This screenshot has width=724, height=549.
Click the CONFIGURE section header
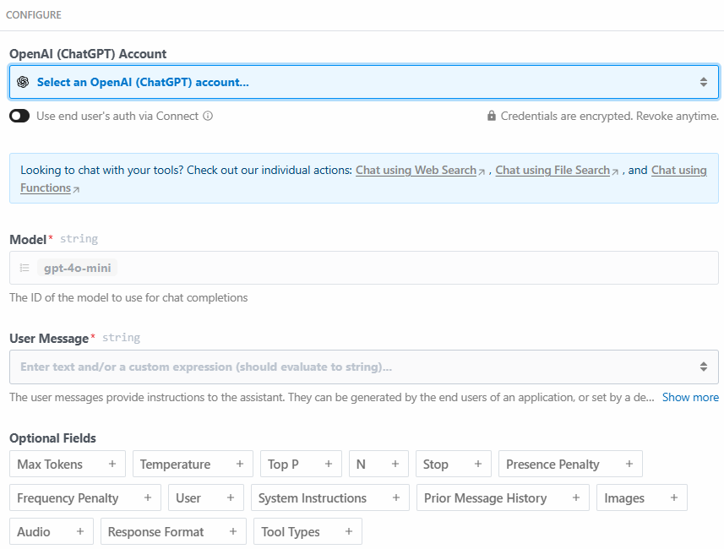[34, 15]
